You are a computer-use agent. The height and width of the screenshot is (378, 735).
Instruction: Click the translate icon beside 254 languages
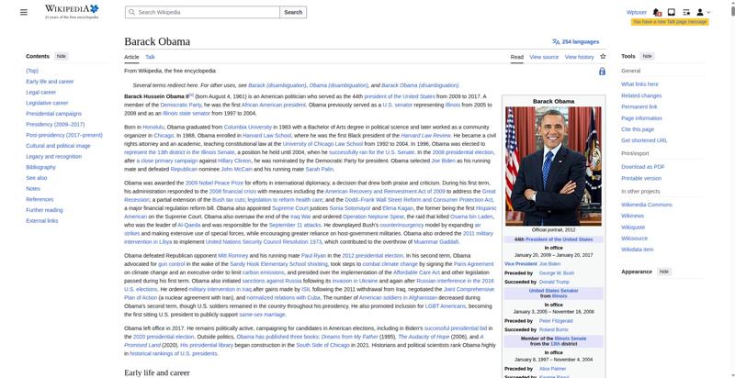(556, 41)
